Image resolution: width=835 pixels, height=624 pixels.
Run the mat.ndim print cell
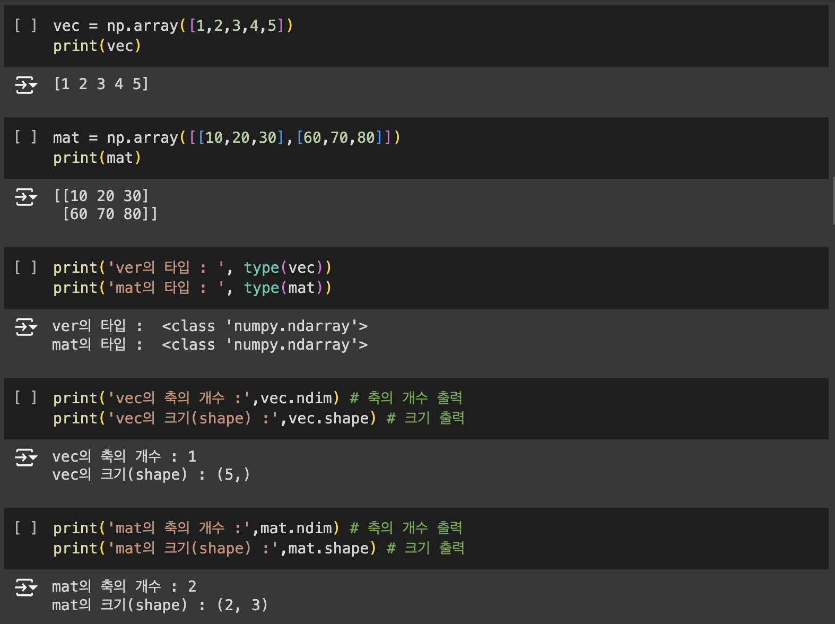[25, 528]
